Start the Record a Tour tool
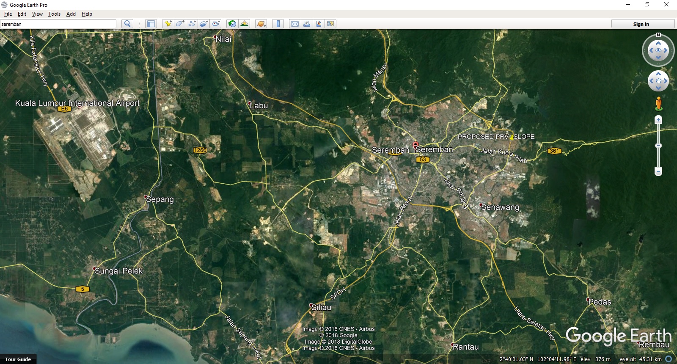This screenshot has height=364, width=677. click(x=215, y=24)
